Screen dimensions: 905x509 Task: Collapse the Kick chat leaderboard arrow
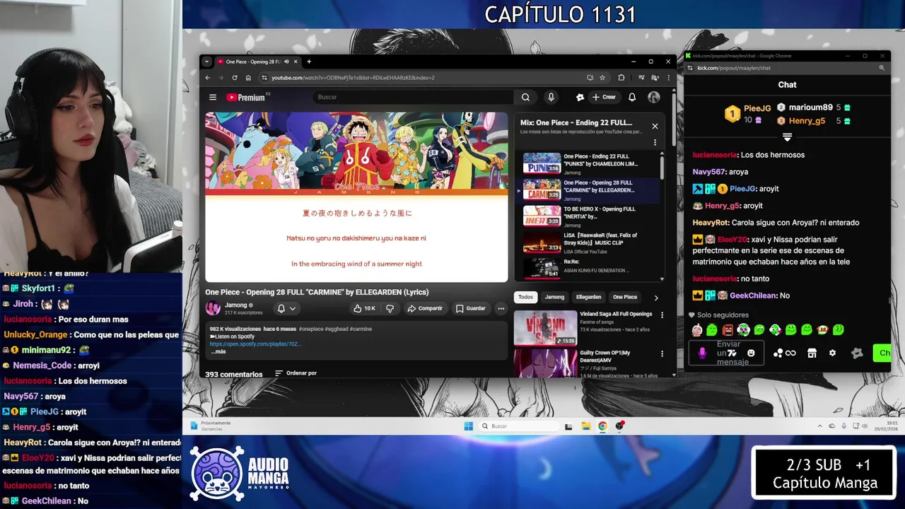pyautogui.click(x=787, y=137)
